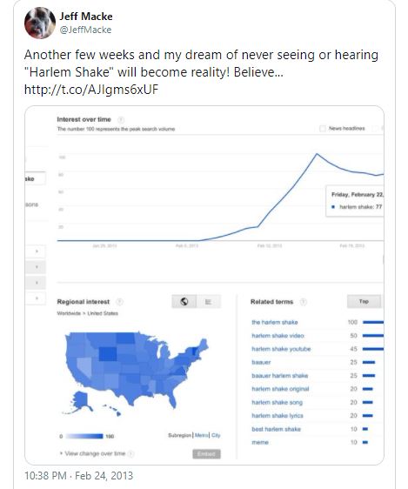The height and width of the screenshot is (489, 408).
Task: Open the t.co link in the tweet
Action: pyautogui.click(x=91, y=90)
